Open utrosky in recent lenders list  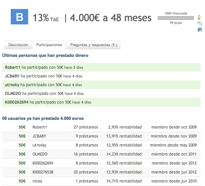(x=12, y=85)
